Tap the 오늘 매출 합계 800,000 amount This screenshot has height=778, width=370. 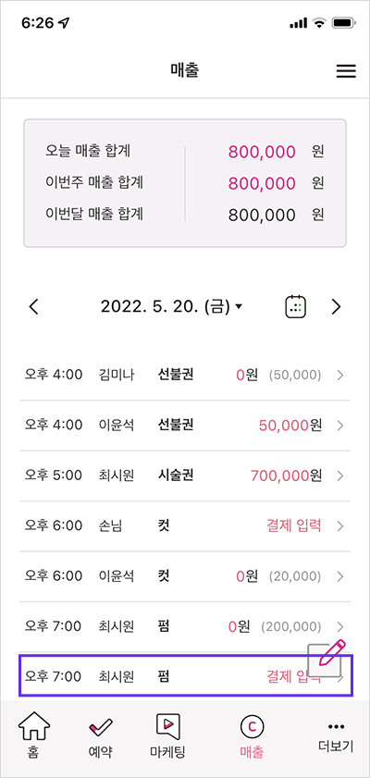(262, 152)
